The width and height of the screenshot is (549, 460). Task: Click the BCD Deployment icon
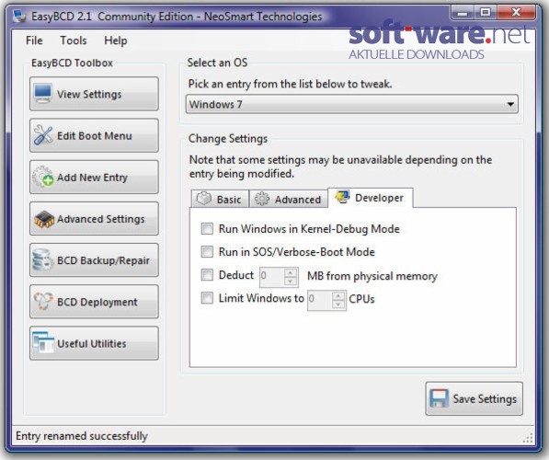click(x=43, y=301)
